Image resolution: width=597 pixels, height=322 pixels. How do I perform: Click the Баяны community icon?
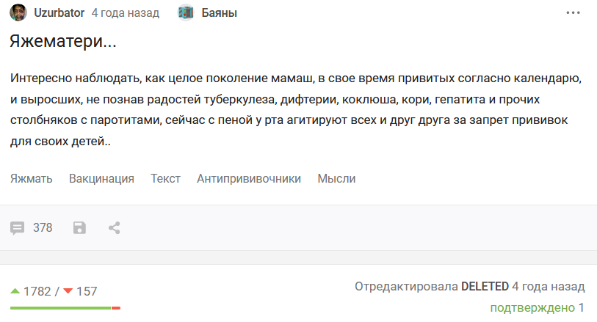[187, 12]
